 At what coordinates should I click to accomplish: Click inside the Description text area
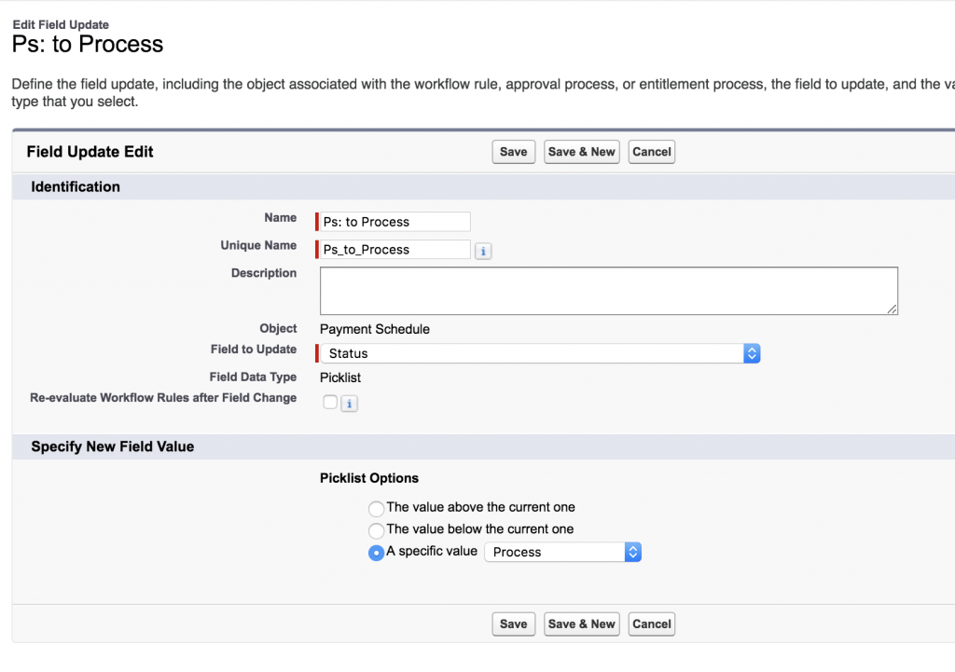(x=608, y=291)
